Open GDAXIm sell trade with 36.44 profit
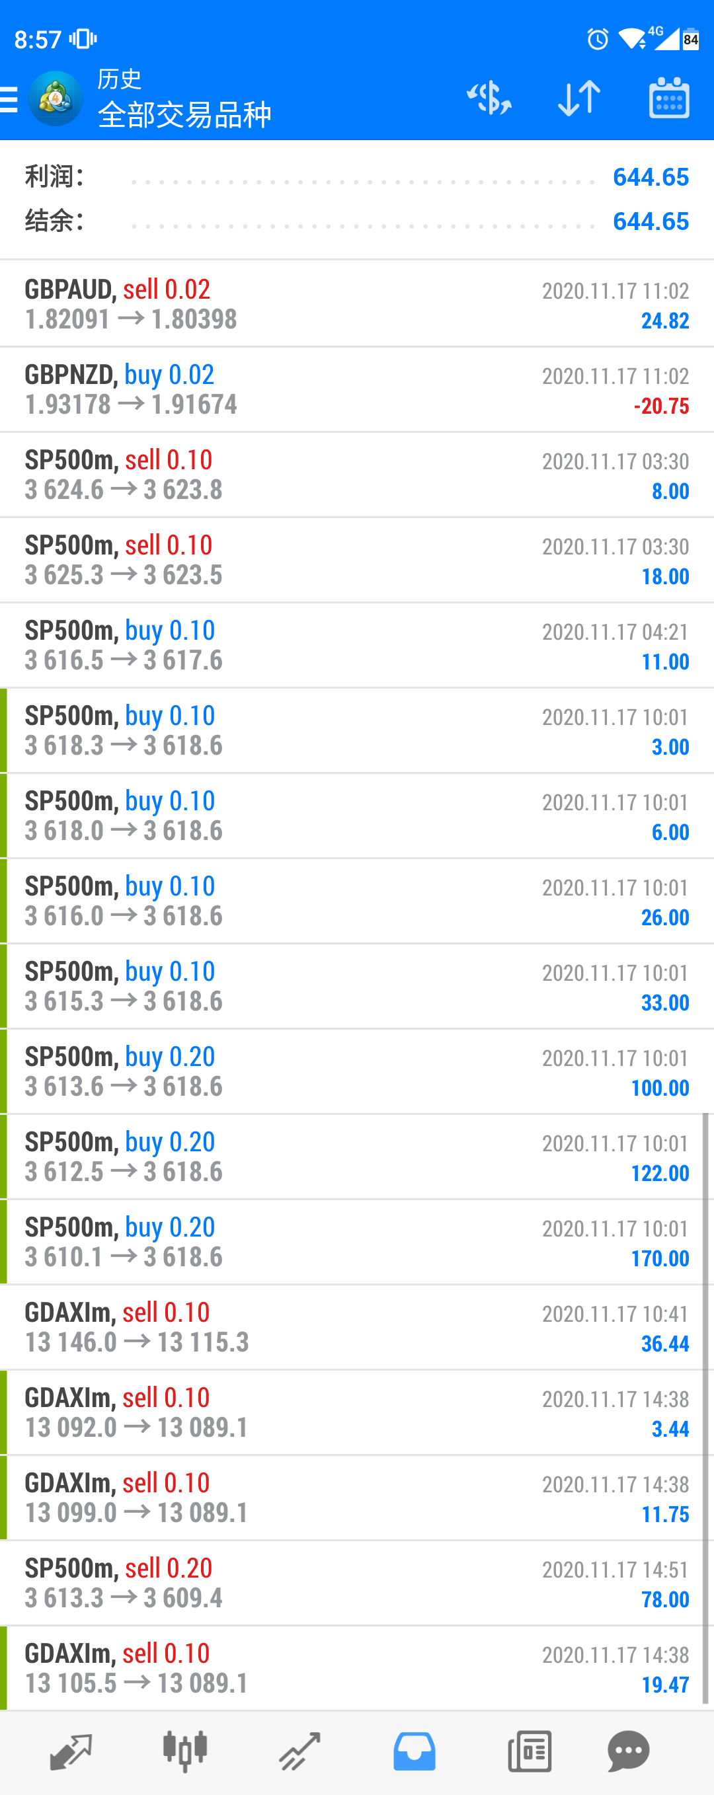Screen dimensions: 714x1795 click(357, 1328)
